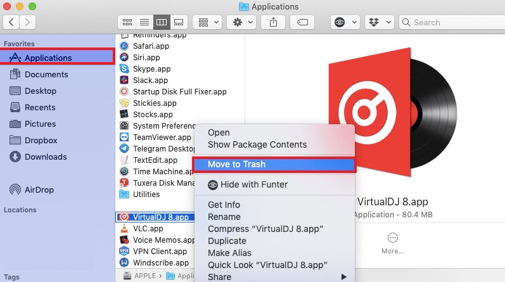Switch to column view in toolbar

[x=162, y=22]
